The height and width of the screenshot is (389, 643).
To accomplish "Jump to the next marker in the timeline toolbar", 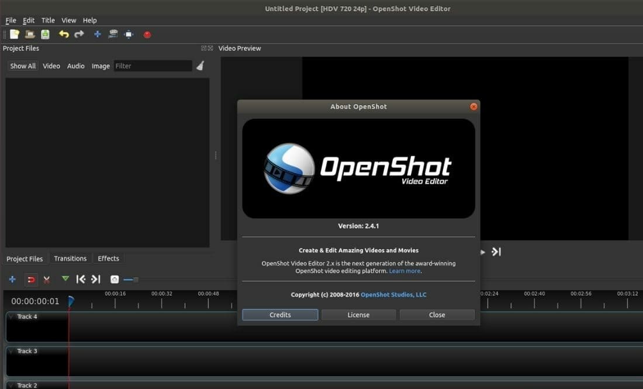I will [x=95, y=280].
